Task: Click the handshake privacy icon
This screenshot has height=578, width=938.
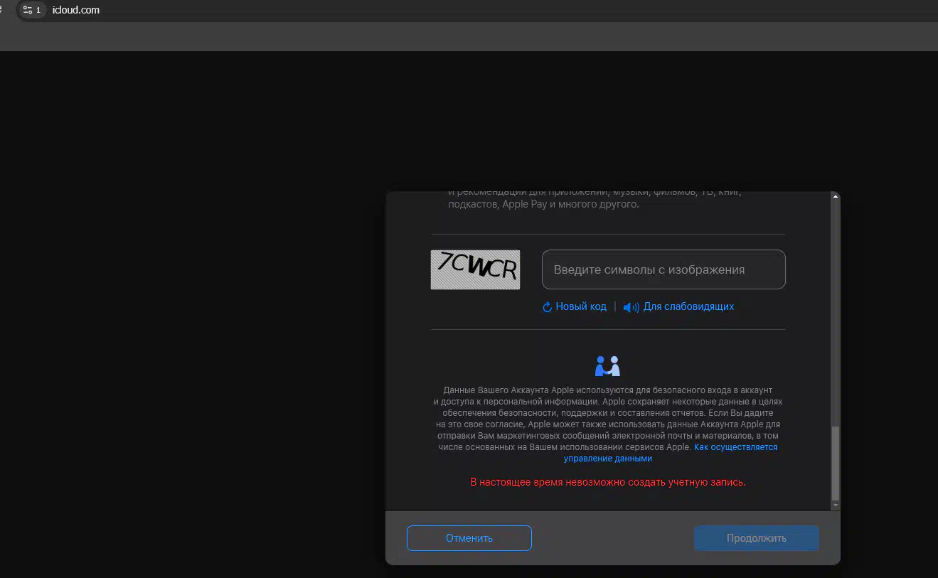Action: (608, 366)
